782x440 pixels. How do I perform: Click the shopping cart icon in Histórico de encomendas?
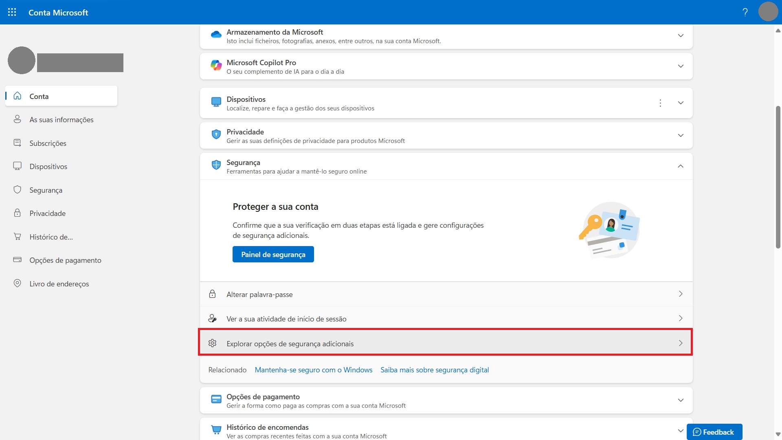pos(216,429)
